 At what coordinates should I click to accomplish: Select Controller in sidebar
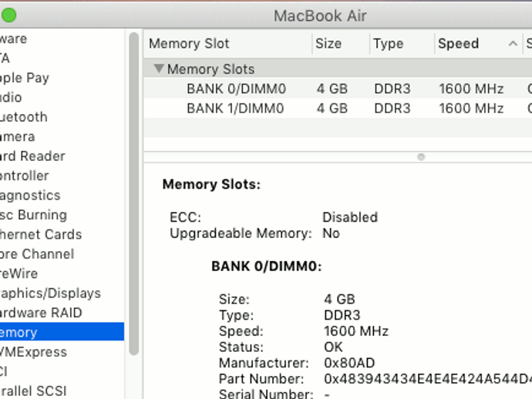click(25, 176)
